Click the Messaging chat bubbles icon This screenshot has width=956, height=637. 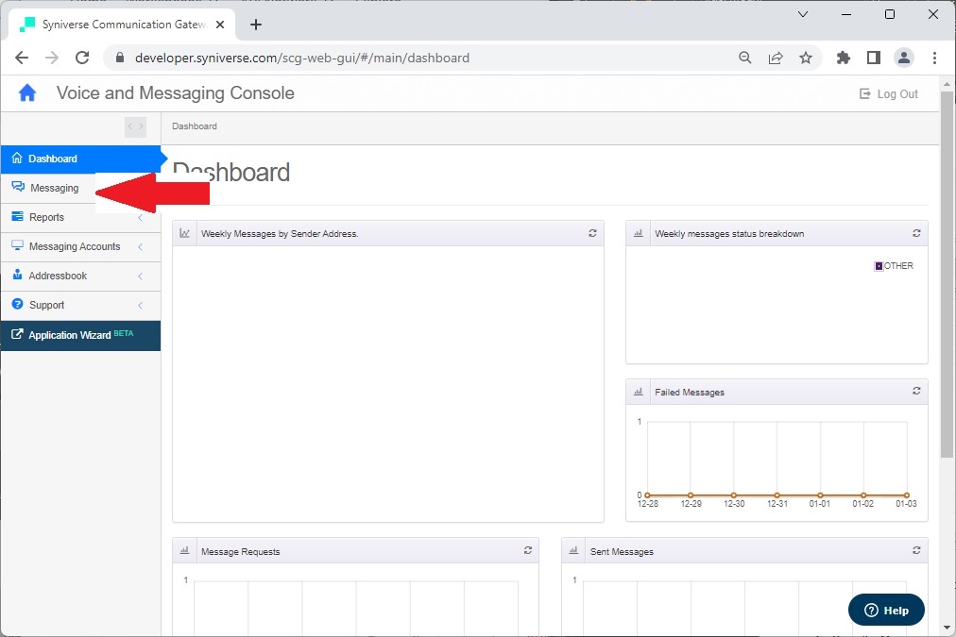(18, 187)
